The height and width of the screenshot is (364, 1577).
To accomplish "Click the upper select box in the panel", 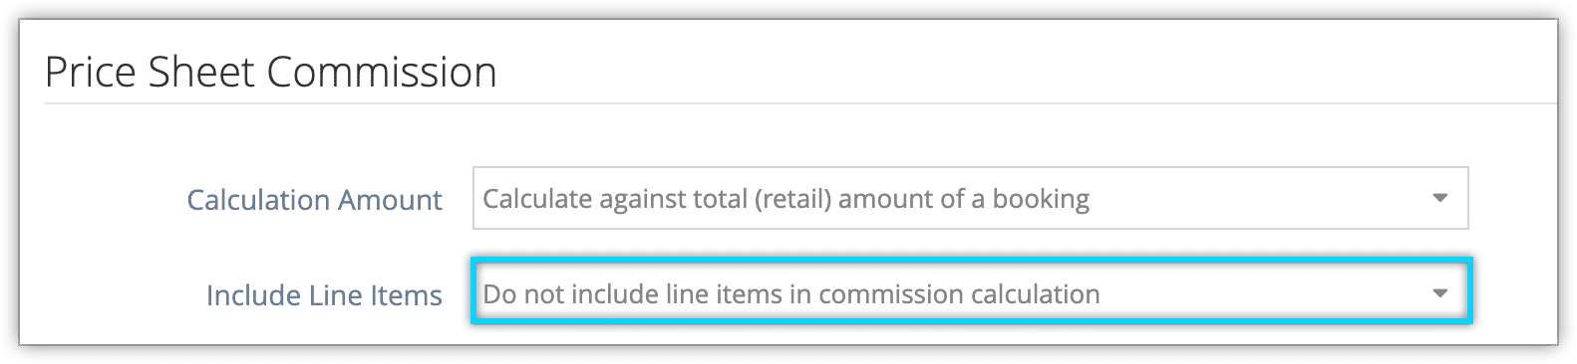I will tap(970, 198).
